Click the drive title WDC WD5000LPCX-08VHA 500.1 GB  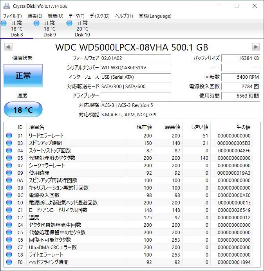tap(132, 47)
